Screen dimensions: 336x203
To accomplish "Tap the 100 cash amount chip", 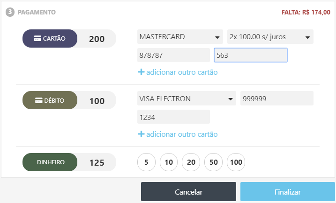I will pyautogui.click(x=236, y=162).
